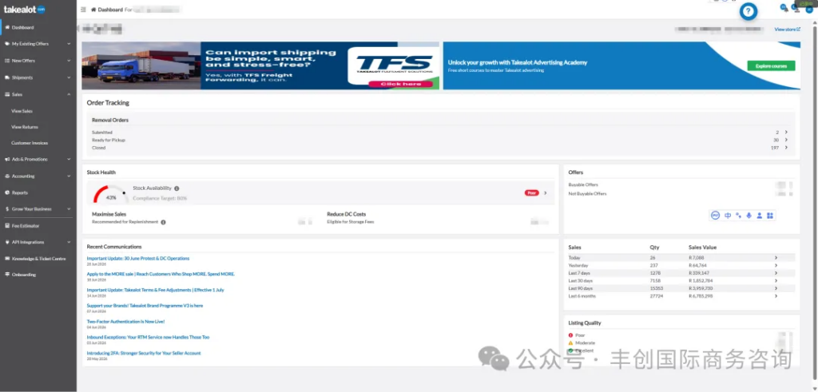Click the Reports pie-chart icon in sidebar
Viewport: 818px width, 392px height.
[x=6, y=192]
